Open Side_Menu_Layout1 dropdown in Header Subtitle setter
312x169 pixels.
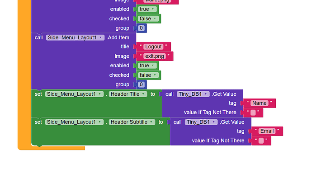pyautogui.click(x=74, y=122)
